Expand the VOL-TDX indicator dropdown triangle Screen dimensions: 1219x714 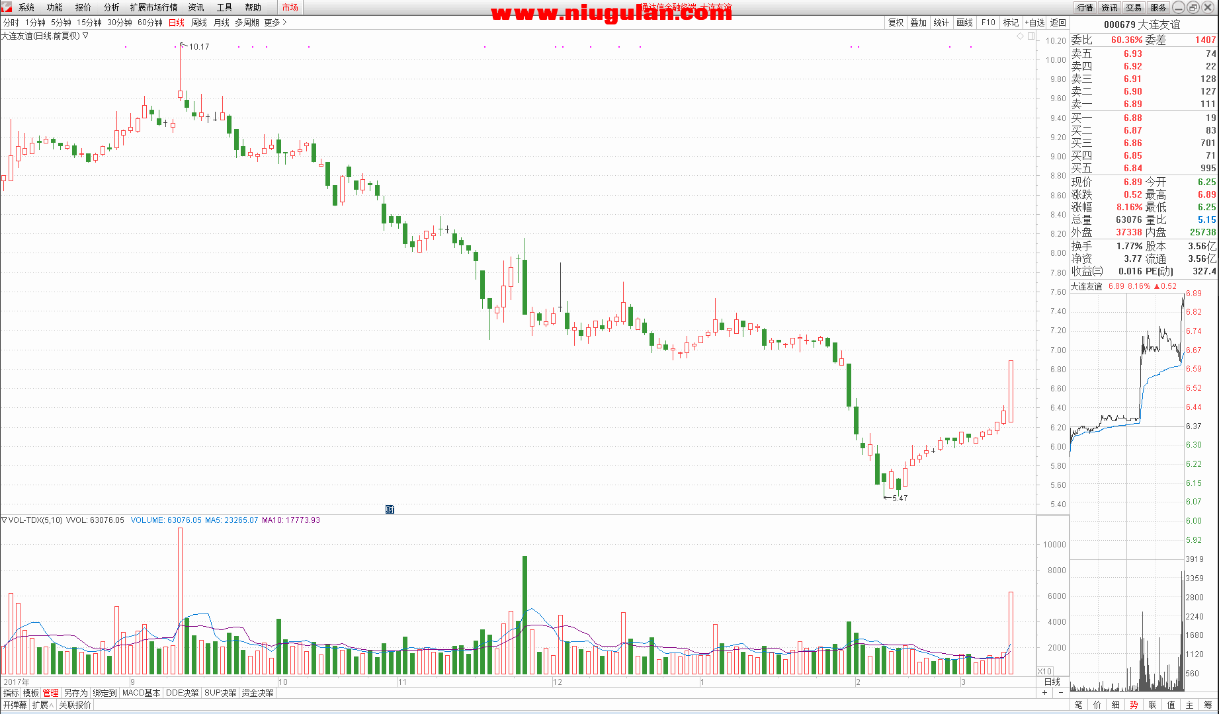4,520
